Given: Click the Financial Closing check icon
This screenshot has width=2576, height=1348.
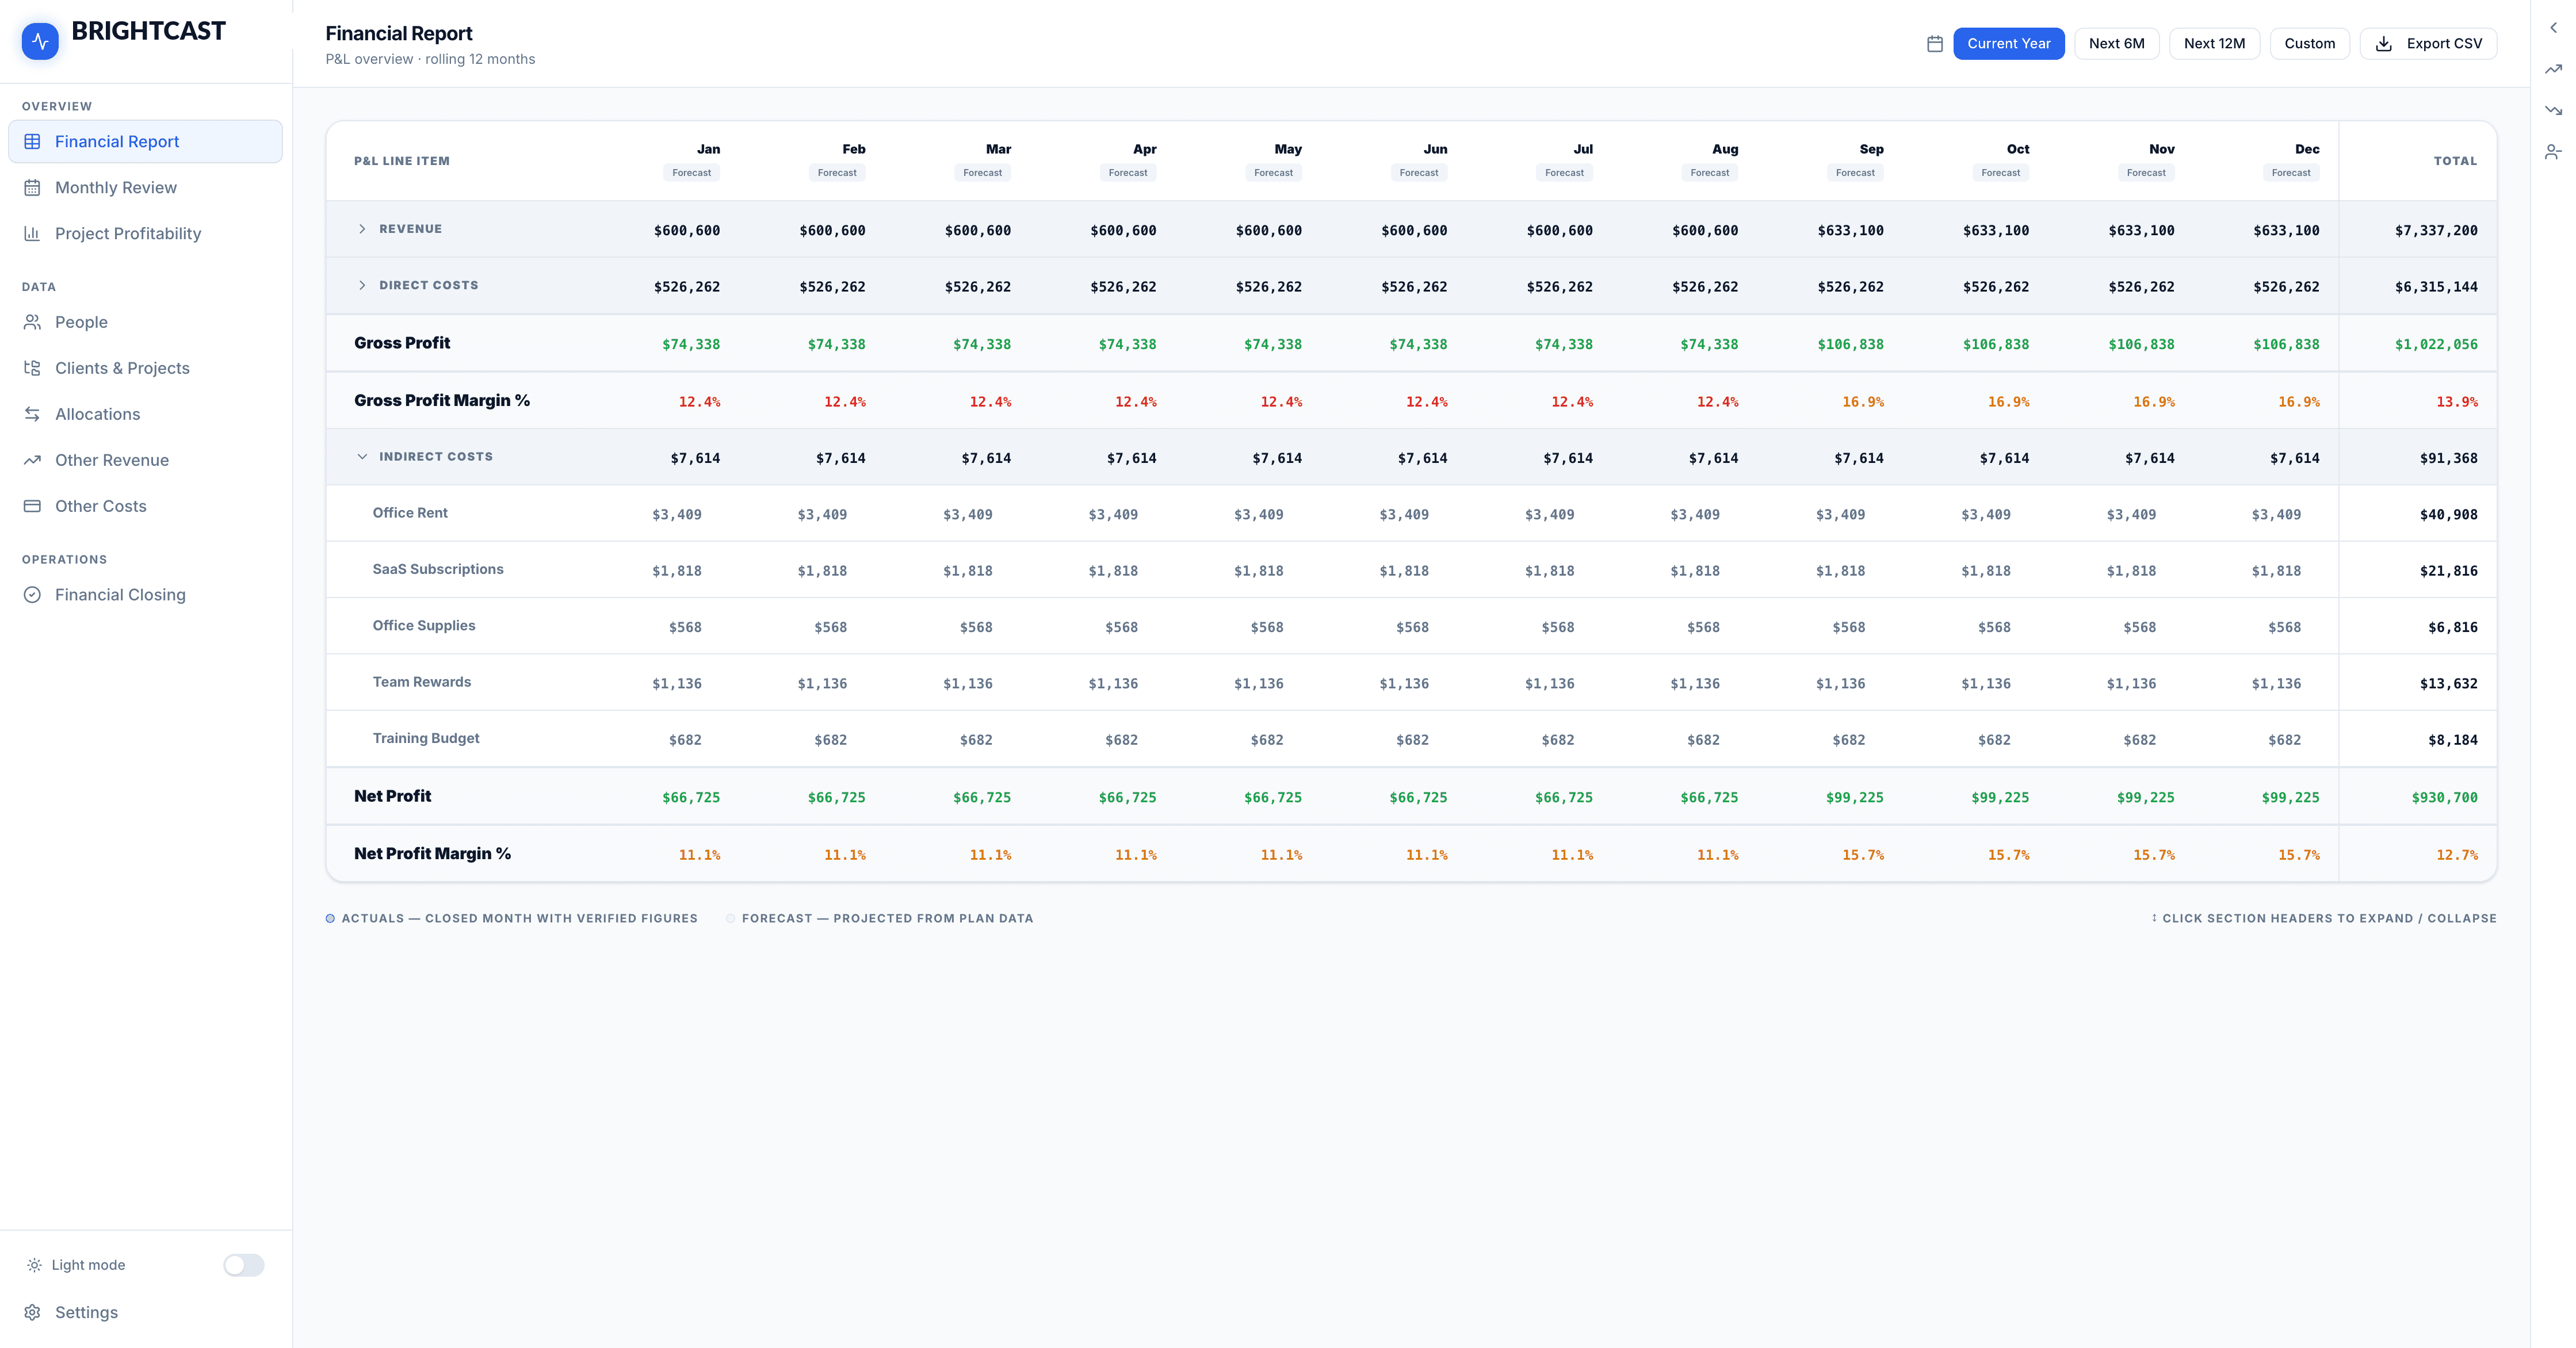Looking at the screenshot, I should pyautogui.click(x=33, y=595).
